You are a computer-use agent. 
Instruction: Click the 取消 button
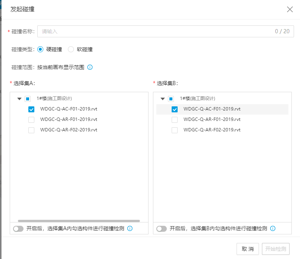[x=248, y=249]
